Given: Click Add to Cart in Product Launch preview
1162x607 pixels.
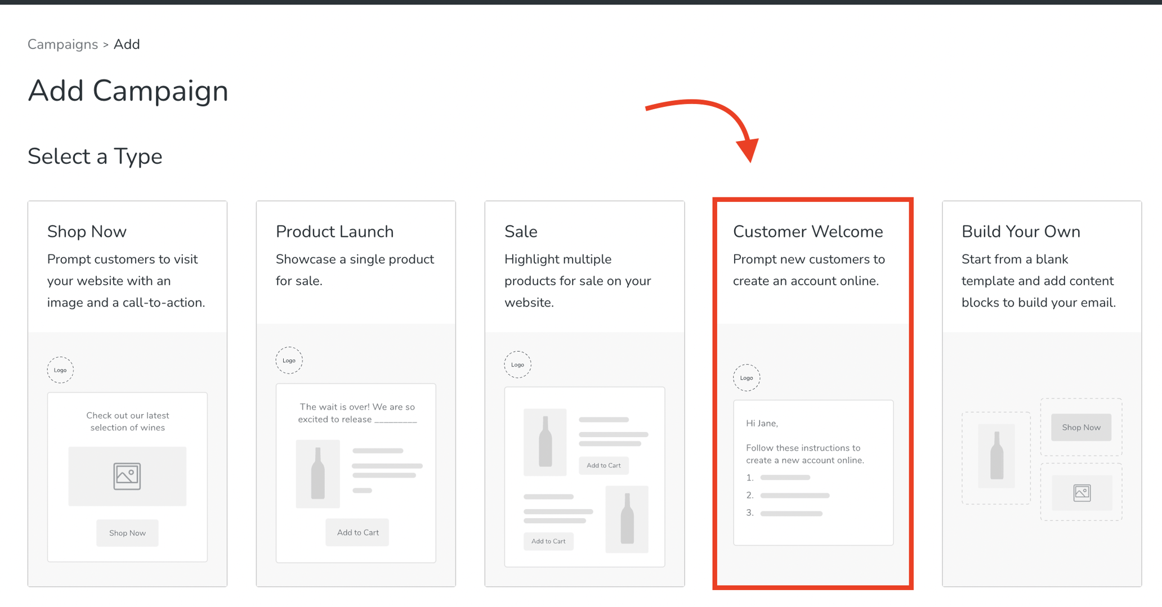Looking at the screenshot, I should [356, 532].
